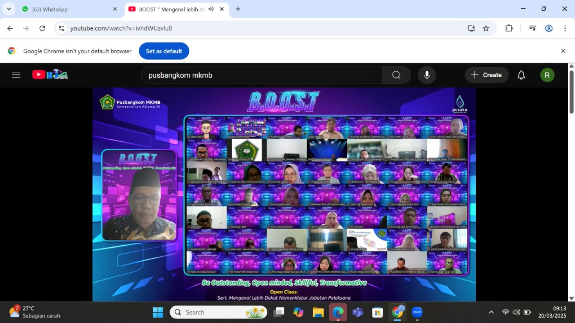The image size is (575, 323).
Task: Set Chrome as default browser
Action: coord(164,51)
